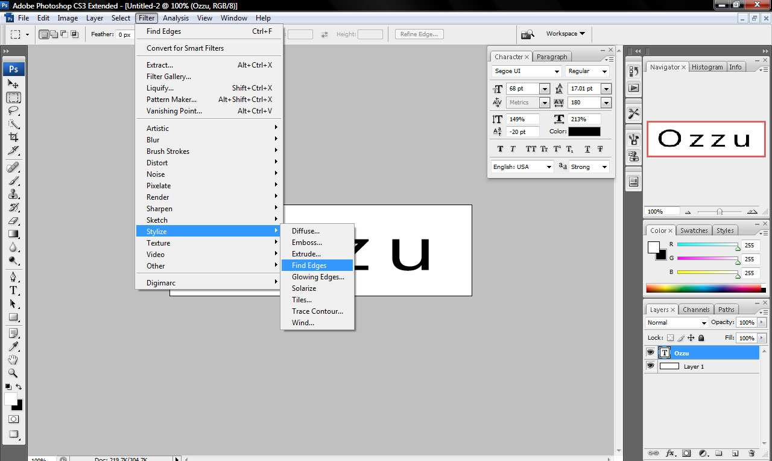Select the Healing Brush tool
The image size is (772, 461).
13,167
